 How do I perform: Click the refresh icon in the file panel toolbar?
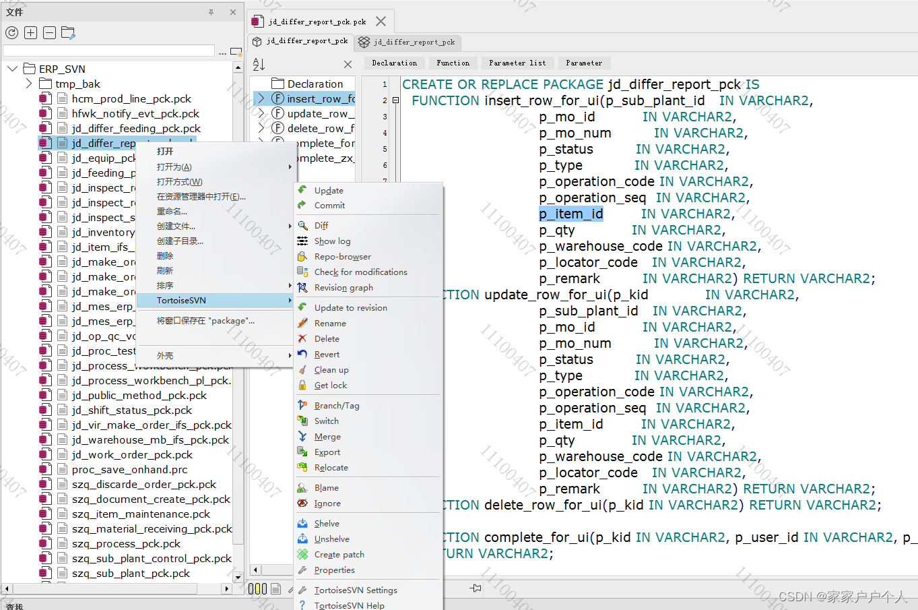coord(11,32)
